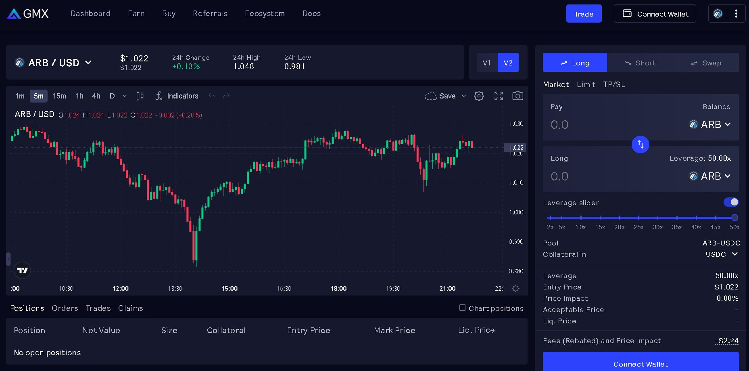Viewport: 749px width, 371px height.
Task: Click the leverage slider handle at 50x
Action: 734,218
